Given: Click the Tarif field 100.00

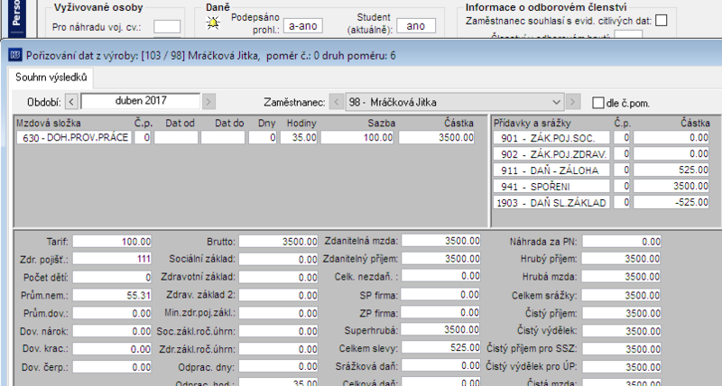Looking at the screenshot, I should 112,242.
